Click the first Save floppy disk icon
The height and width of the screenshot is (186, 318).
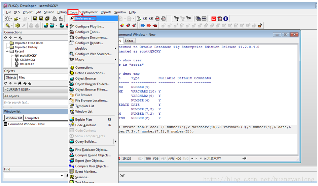pyautogui.click(x=35, y=19)
